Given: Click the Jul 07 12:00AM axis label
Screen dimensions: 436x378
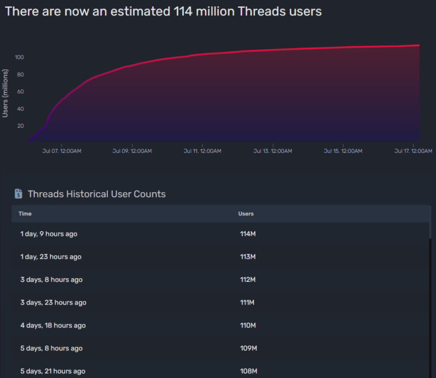Looking at the screenshot, I should click(x=62, y=151).
